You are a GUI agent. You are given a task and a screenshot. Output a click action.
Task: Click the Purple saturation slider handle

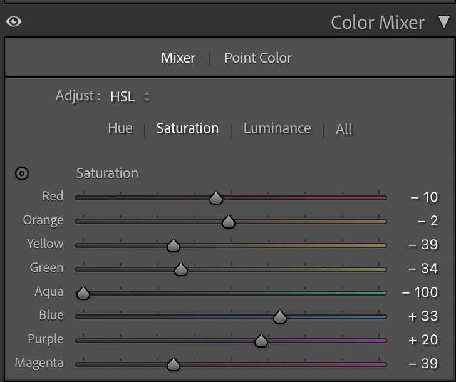pyautogui.click(x=261, y=341)
